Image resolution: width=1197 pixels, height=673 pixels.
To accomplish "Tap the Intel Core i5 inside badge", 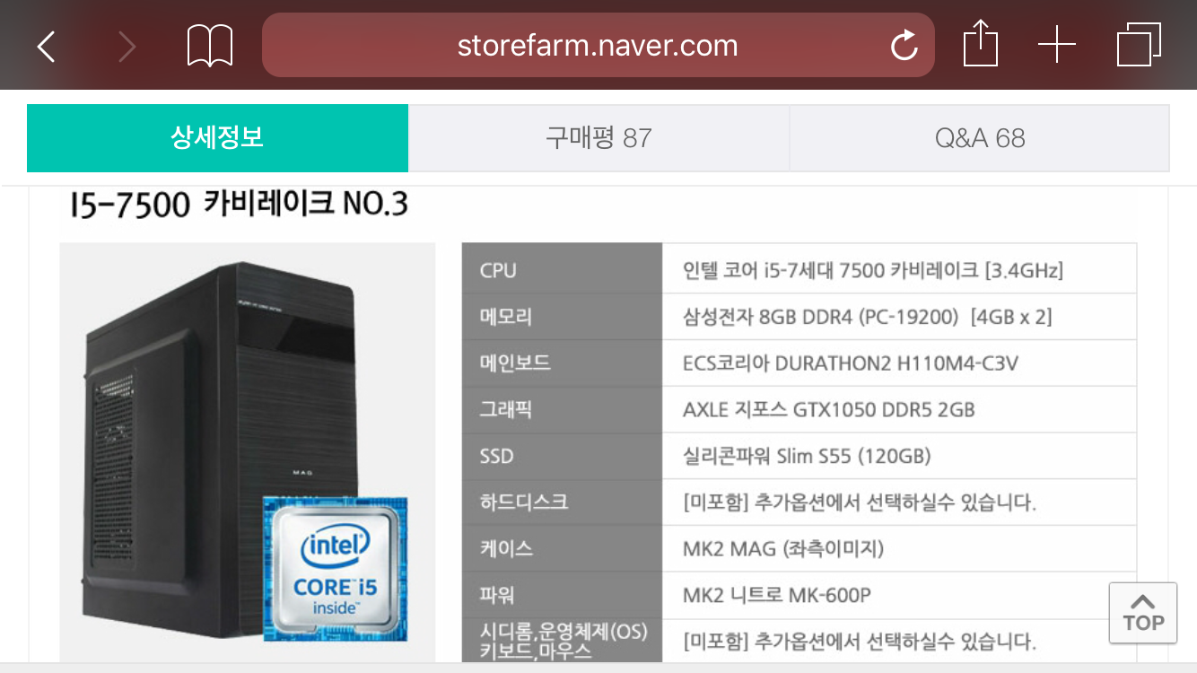I will [335, 569].
